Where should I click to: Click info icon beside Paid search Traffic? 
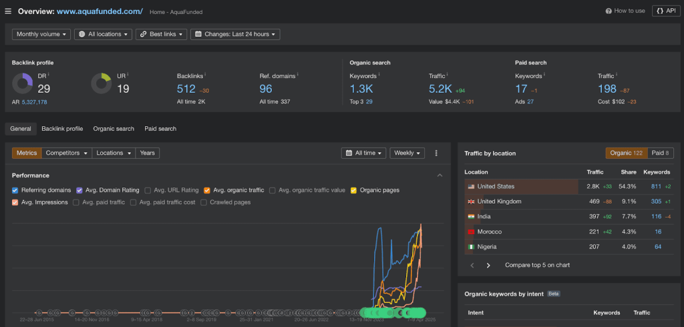(617, 75)
